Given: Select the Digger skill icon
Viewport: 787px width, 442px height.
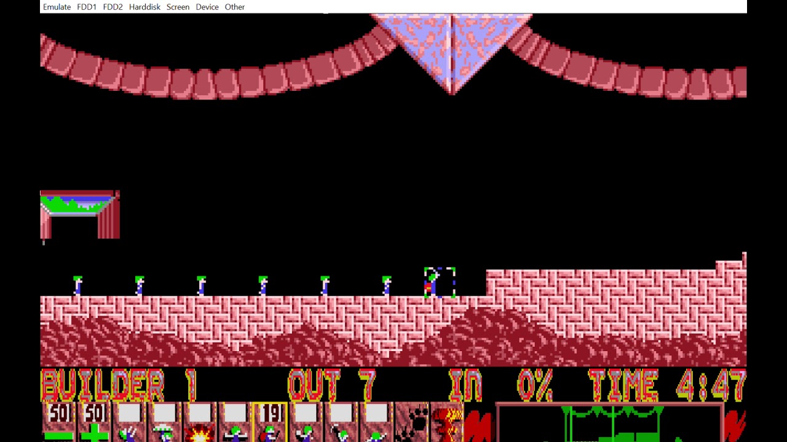Looking at the screenshot, I should click(x=376, y=422).
